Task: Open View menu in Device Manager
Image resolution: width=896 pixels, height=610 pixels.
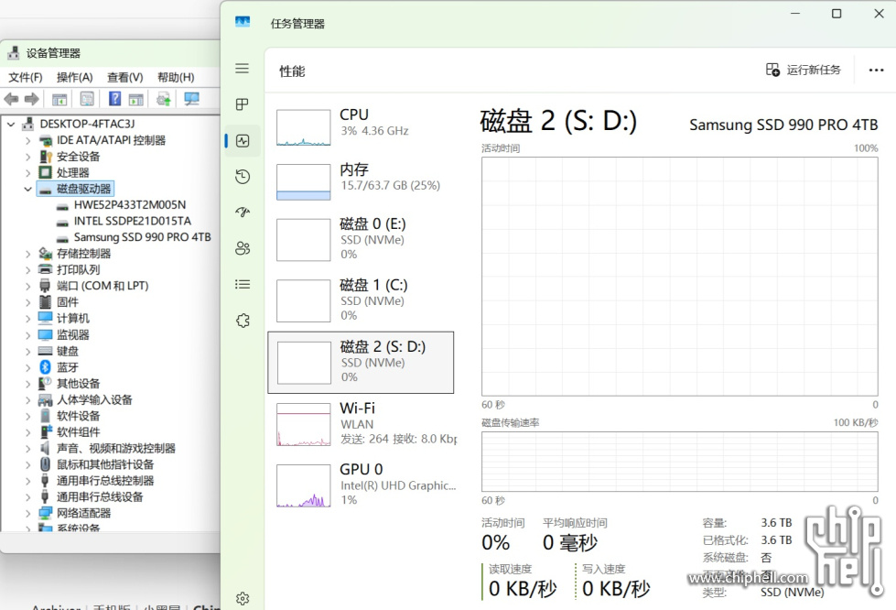Action: point(125,77)
